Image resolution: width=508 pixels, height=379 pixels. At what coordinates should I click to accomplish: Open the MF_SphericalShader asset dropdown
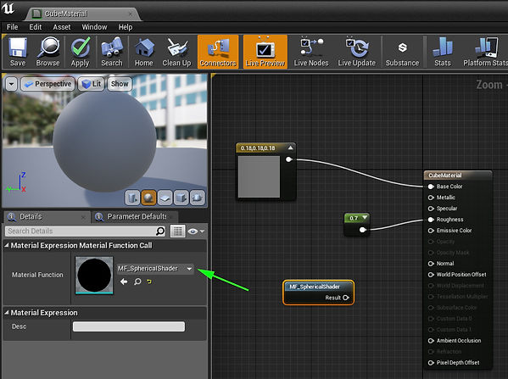point(155,269)
